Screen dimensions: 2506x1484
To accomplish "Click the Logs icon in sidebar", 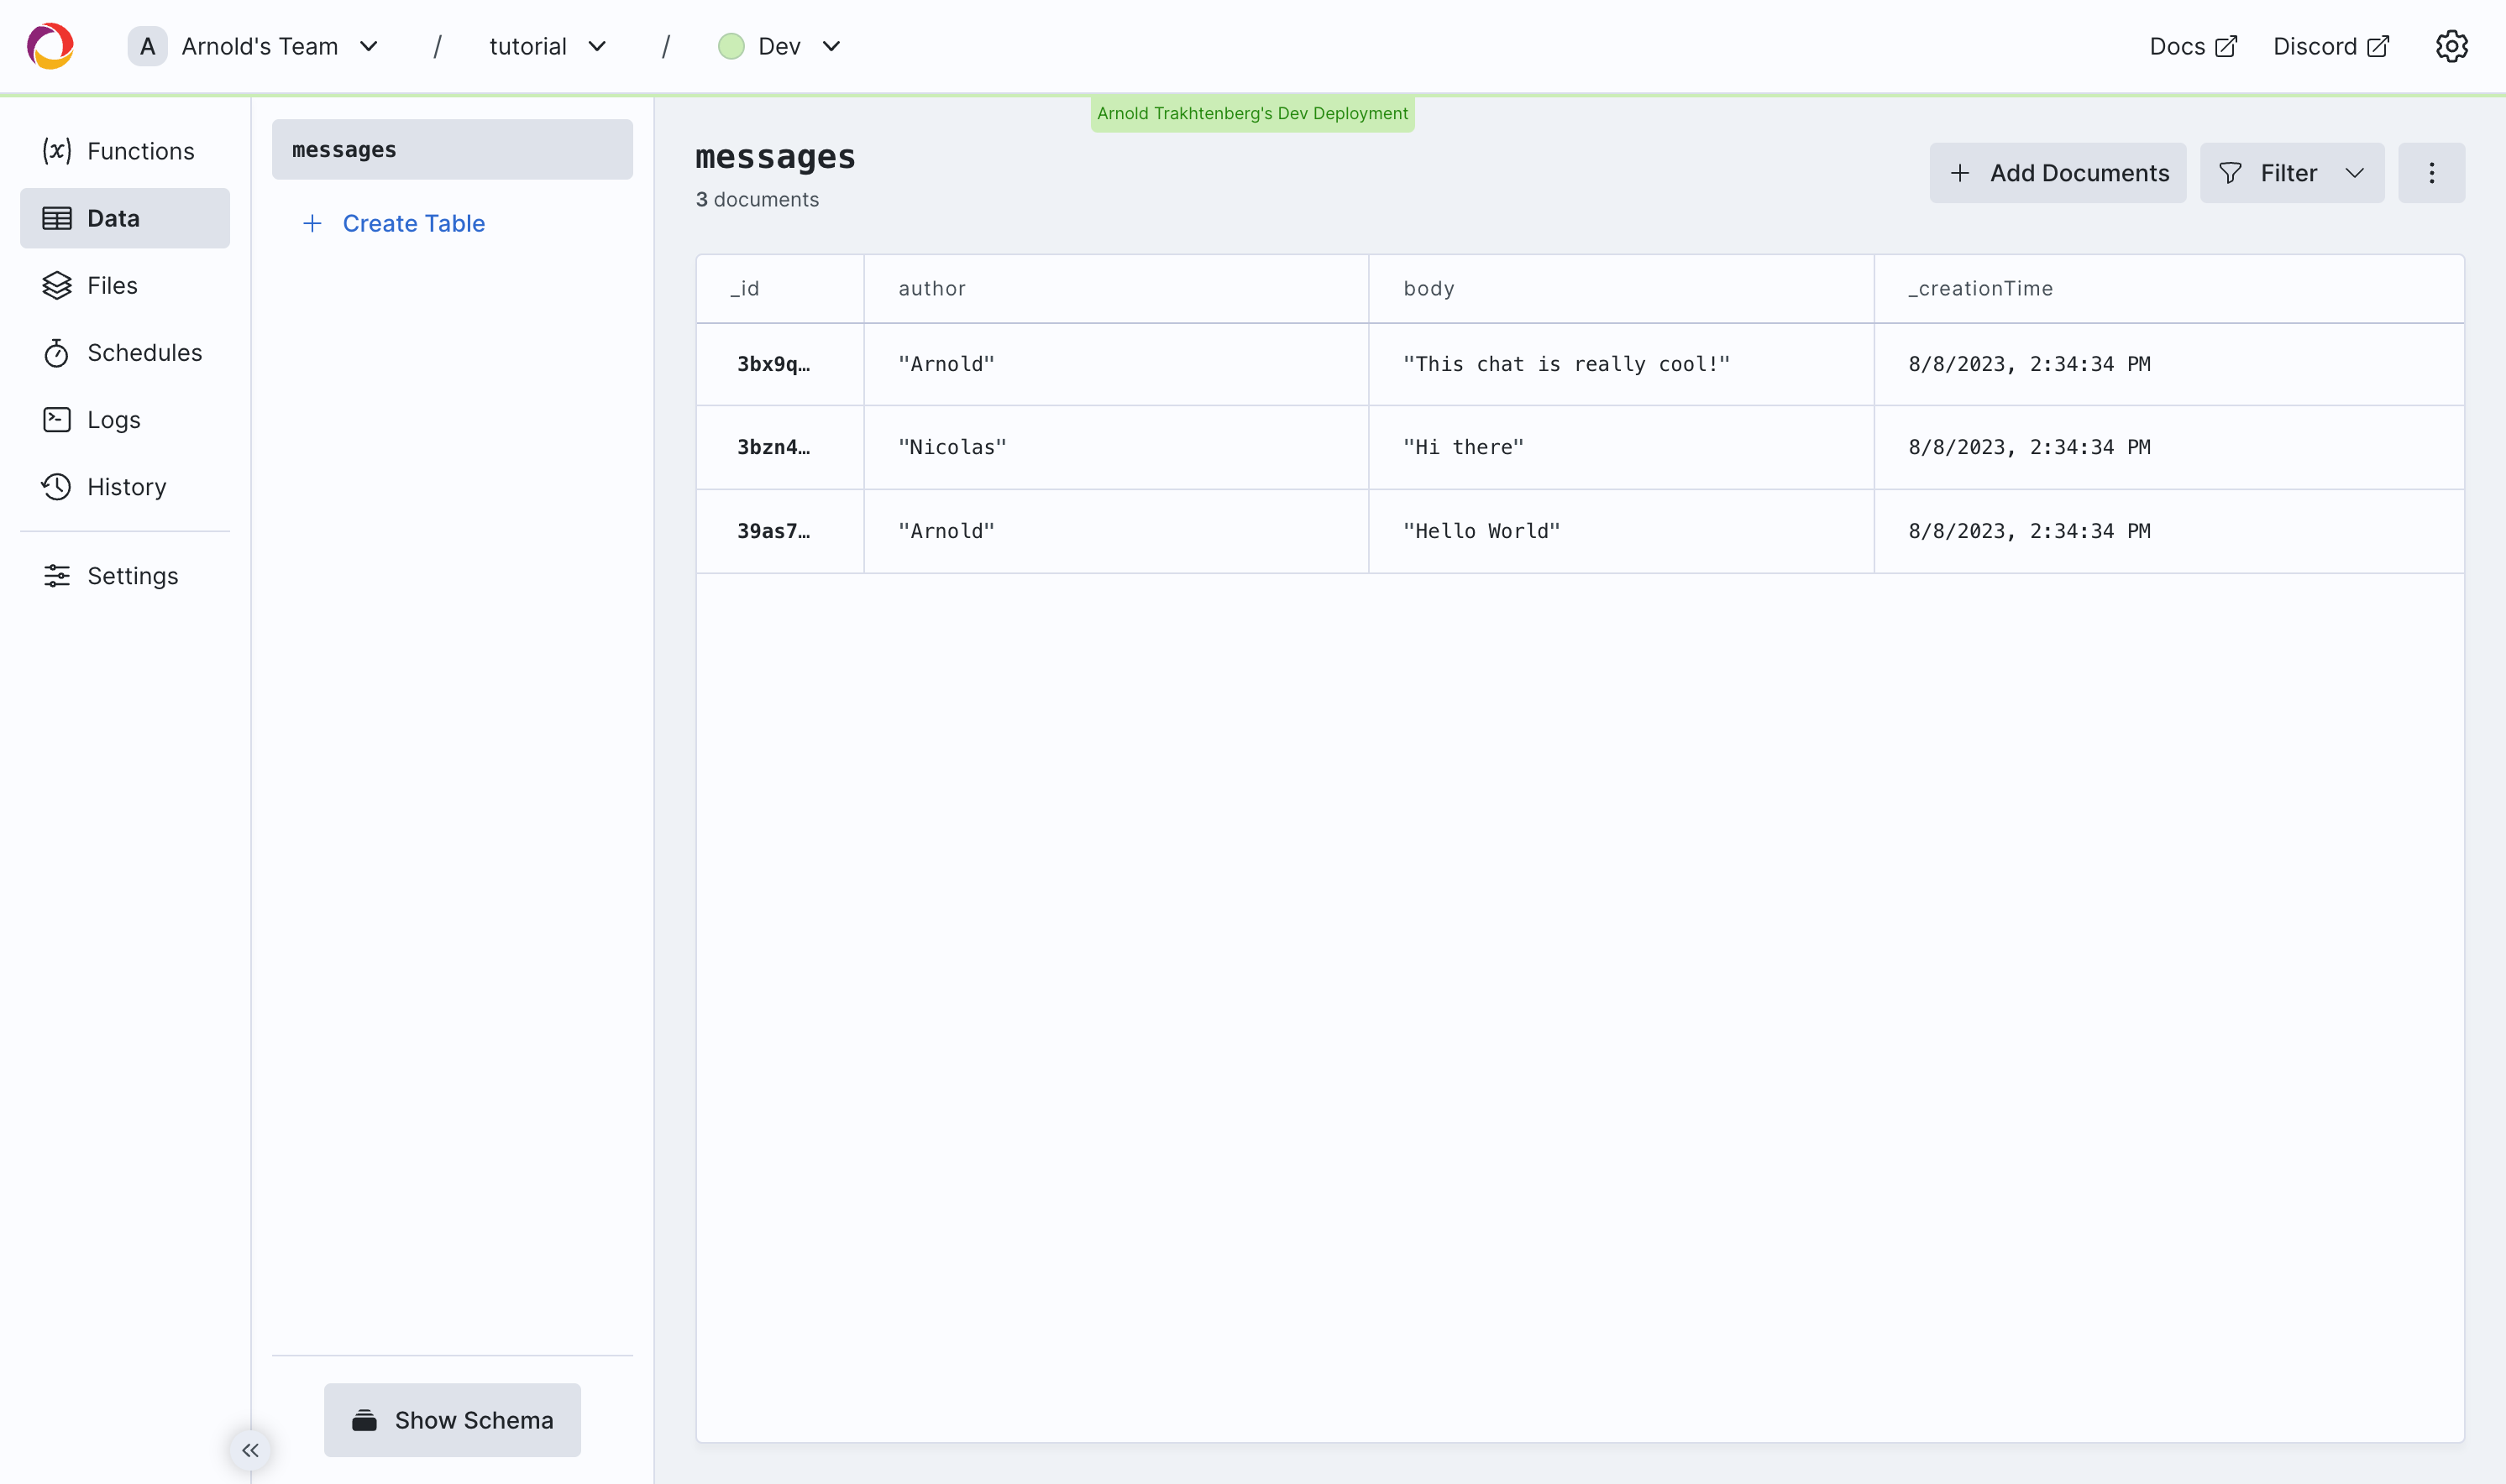I will tap(58, 419).
